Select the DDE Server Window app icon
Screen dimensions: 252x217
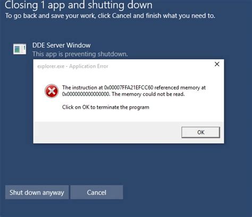[20, 49]
